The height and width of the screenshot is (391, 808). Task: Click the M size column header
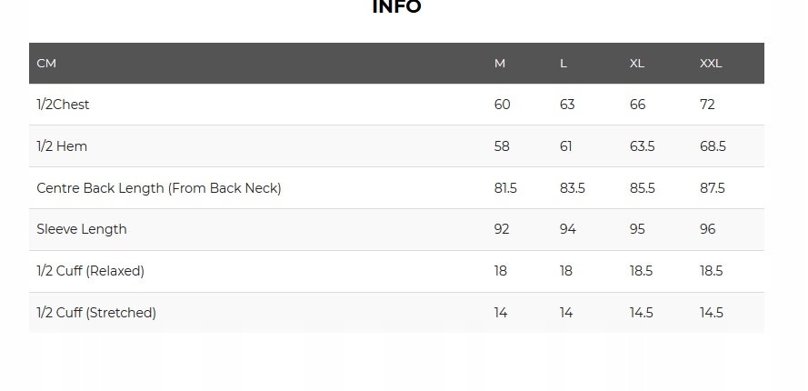click(500, 64)
